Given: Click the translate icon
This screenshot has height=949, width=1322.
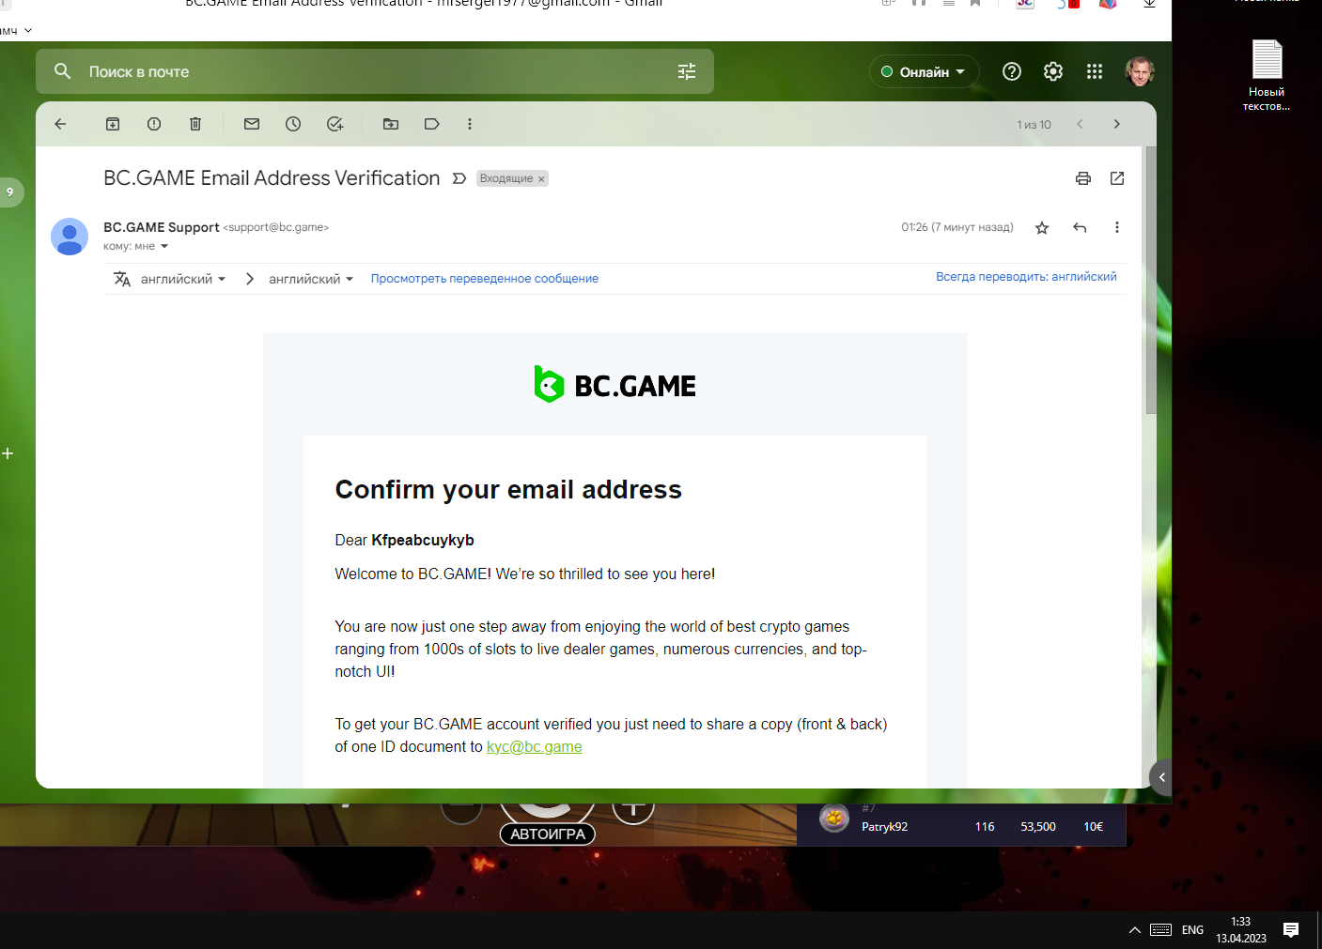Looking at the screenshot, I should [122, 279].
